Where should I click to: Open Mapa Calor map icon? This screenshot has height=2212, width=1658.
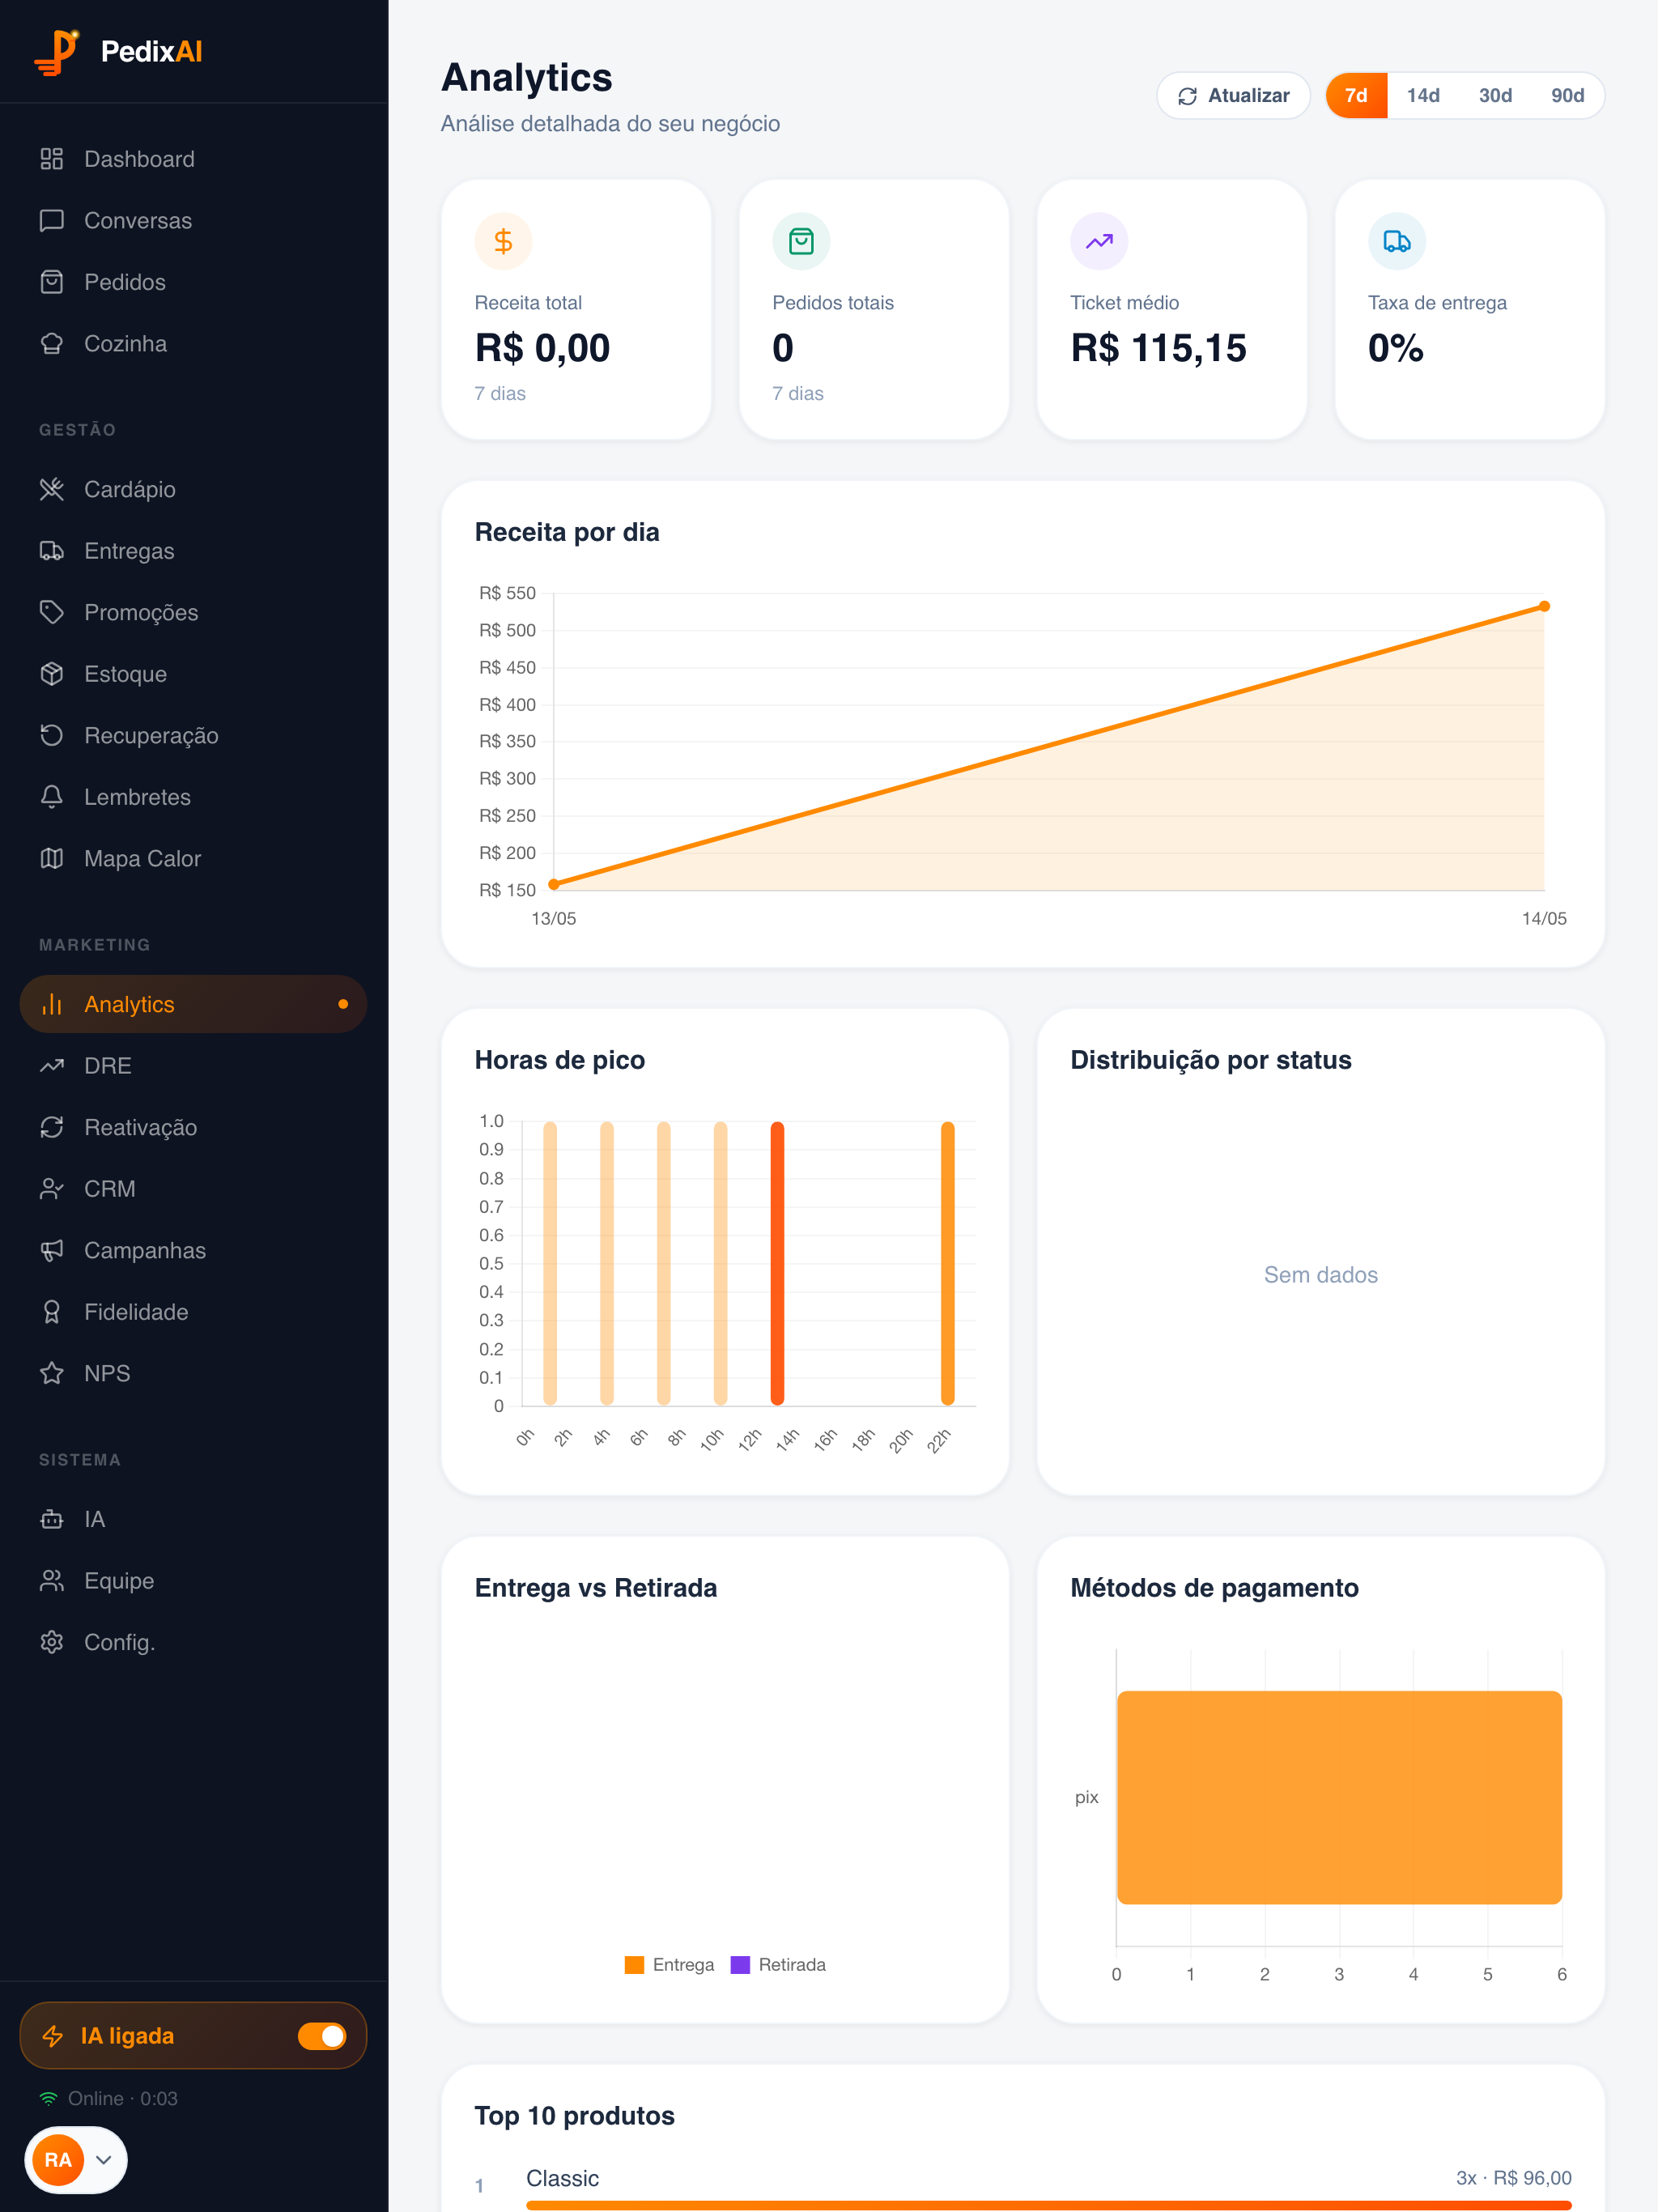click(52, 859)
